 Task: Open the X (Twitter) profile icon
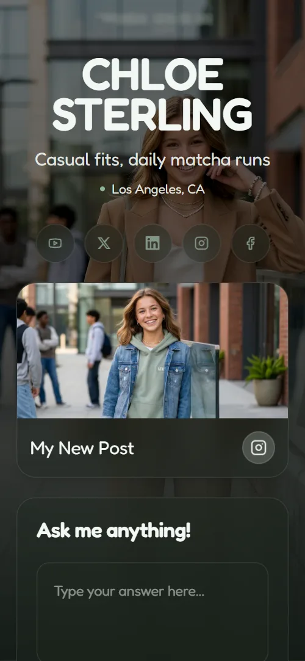104,244
